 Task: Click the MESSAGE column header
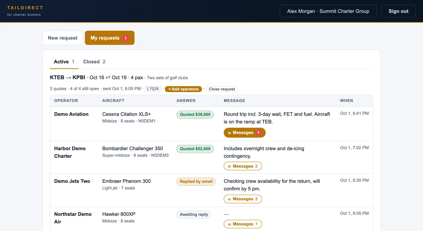click(234, 101)
